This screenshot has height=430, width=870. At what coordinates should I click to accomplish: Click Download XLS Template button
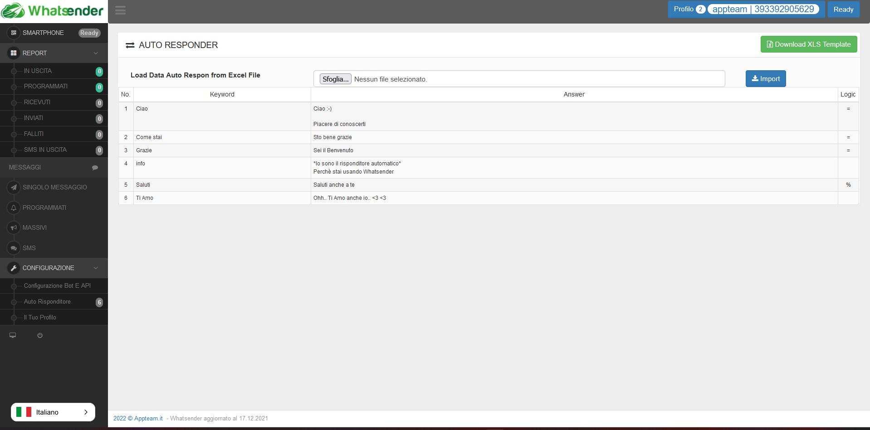point(809,44)
